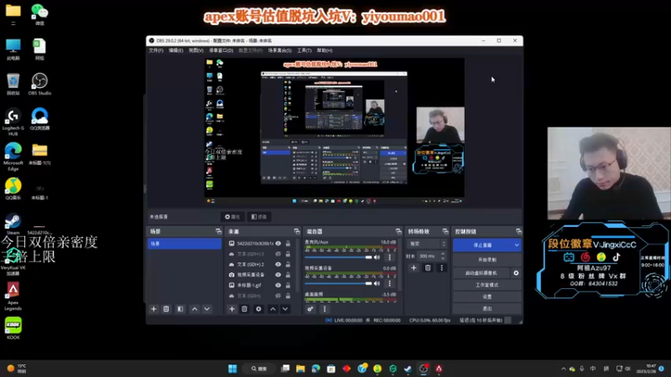Open the OBS Studio desktop shortcut

(x=39, y=84)
